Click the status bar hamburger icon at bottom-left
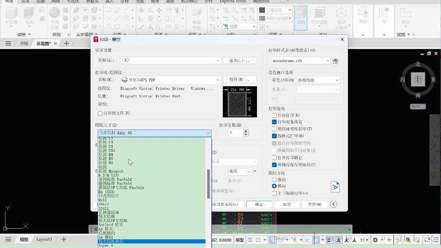Screen dimensions: 441x248 click(x=8, y=239)
